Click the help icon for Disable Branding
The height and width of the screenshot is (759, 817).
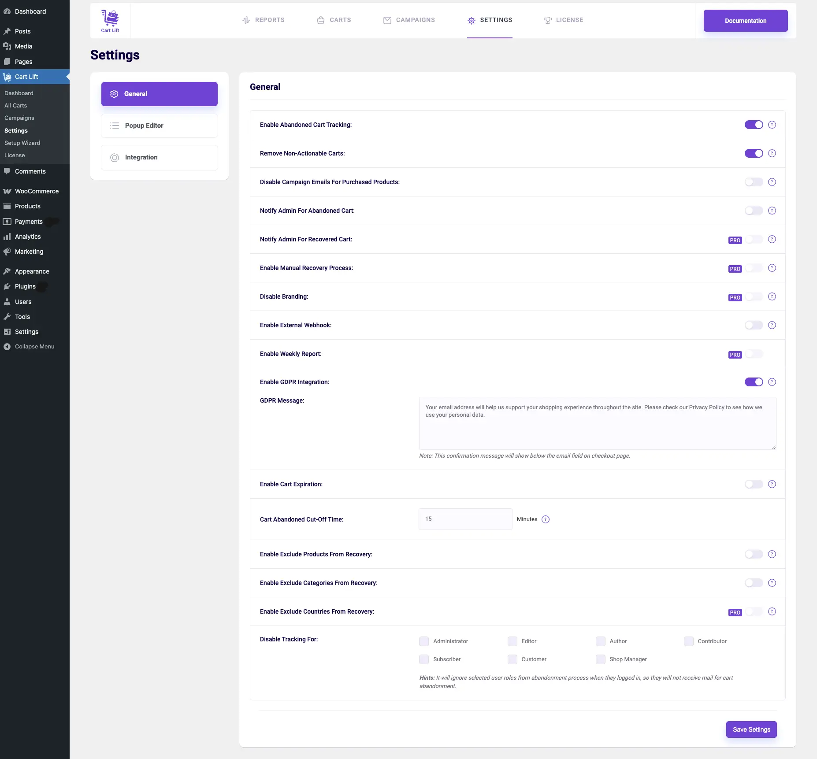[772, 296]
